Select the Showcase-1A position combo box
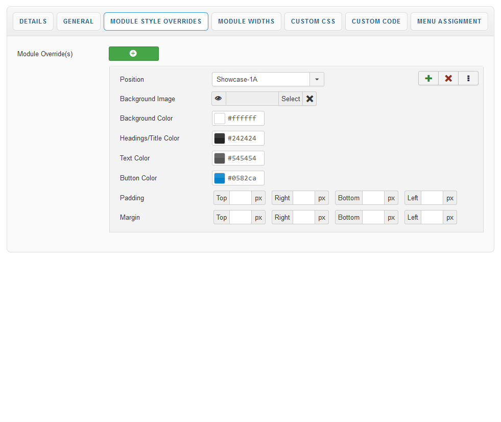501x422 pixels. click(260, 79)
